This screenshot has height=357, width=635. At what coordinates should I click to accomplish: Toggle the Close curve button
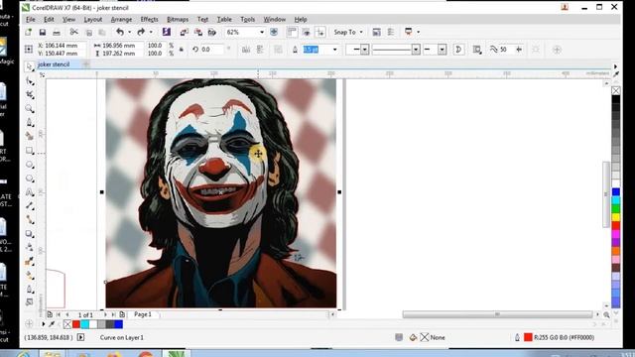(458, 50)
